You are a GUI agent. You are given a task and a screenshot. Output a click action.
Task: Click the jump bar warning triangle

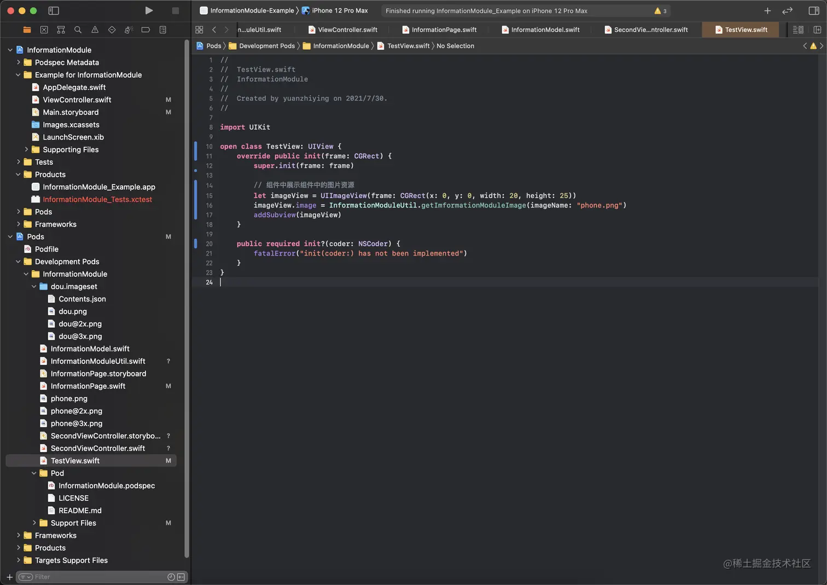(x=813, y=46)
